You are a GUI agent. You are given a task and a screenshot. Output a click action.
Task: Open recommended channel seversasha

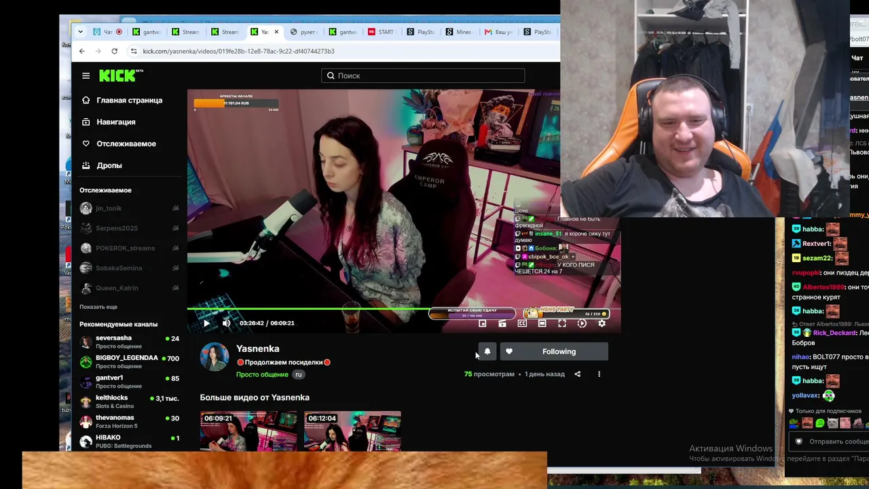point(129,342)
